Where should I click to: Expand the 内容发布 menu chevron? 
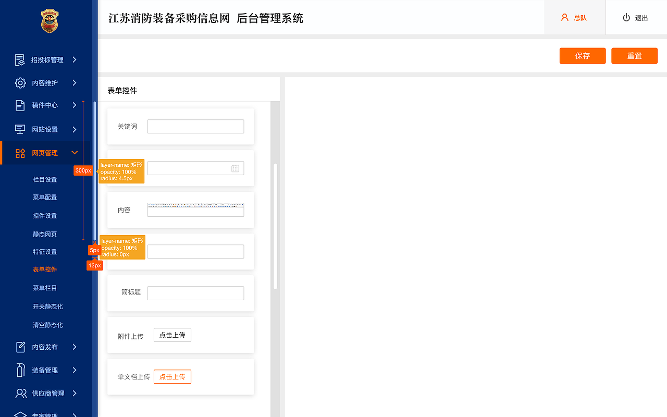point(75,347)
